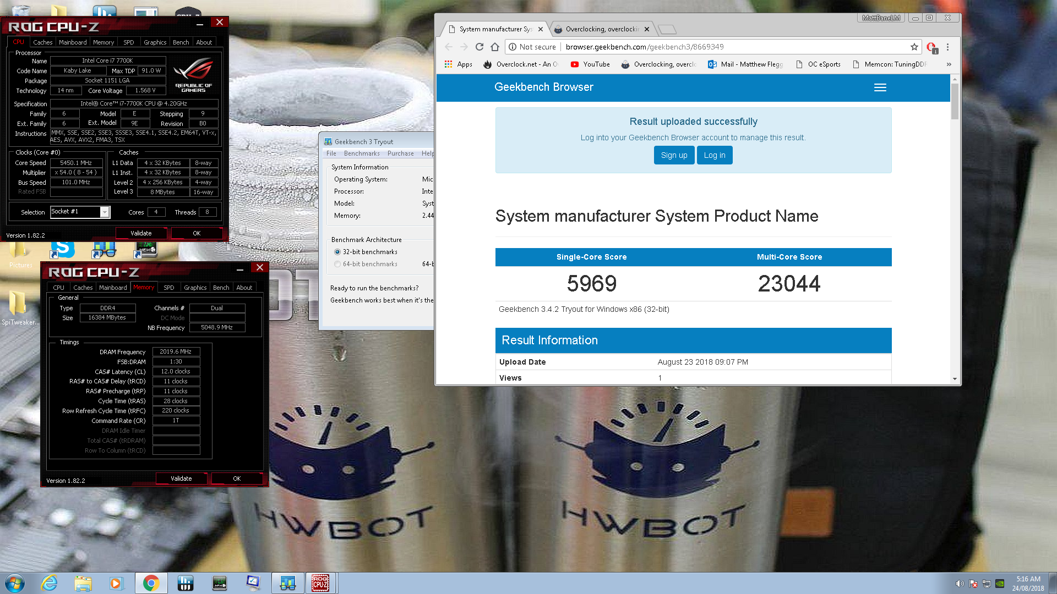Viewport: 1057px width, 594px height.
Task: Open the NVIDIA tray icon
Action: (1000, 584)
